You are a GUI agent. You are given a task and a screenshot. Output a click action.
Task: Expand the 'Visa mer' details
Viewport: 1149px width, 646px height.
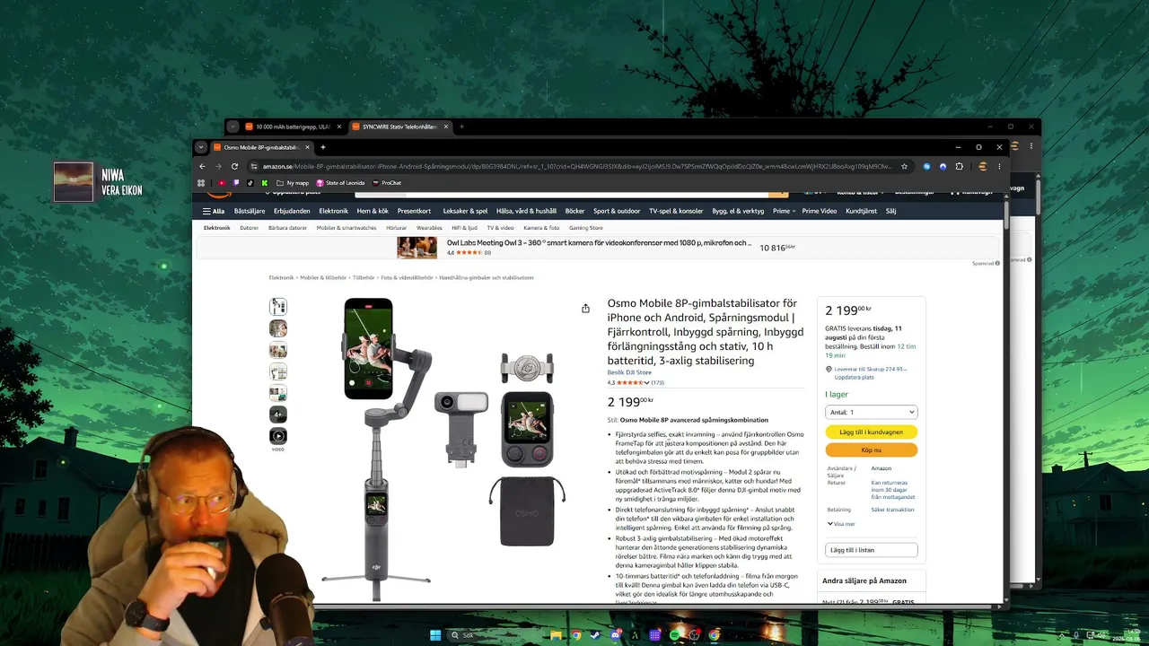pyautogui.click(x=841, y=524)
